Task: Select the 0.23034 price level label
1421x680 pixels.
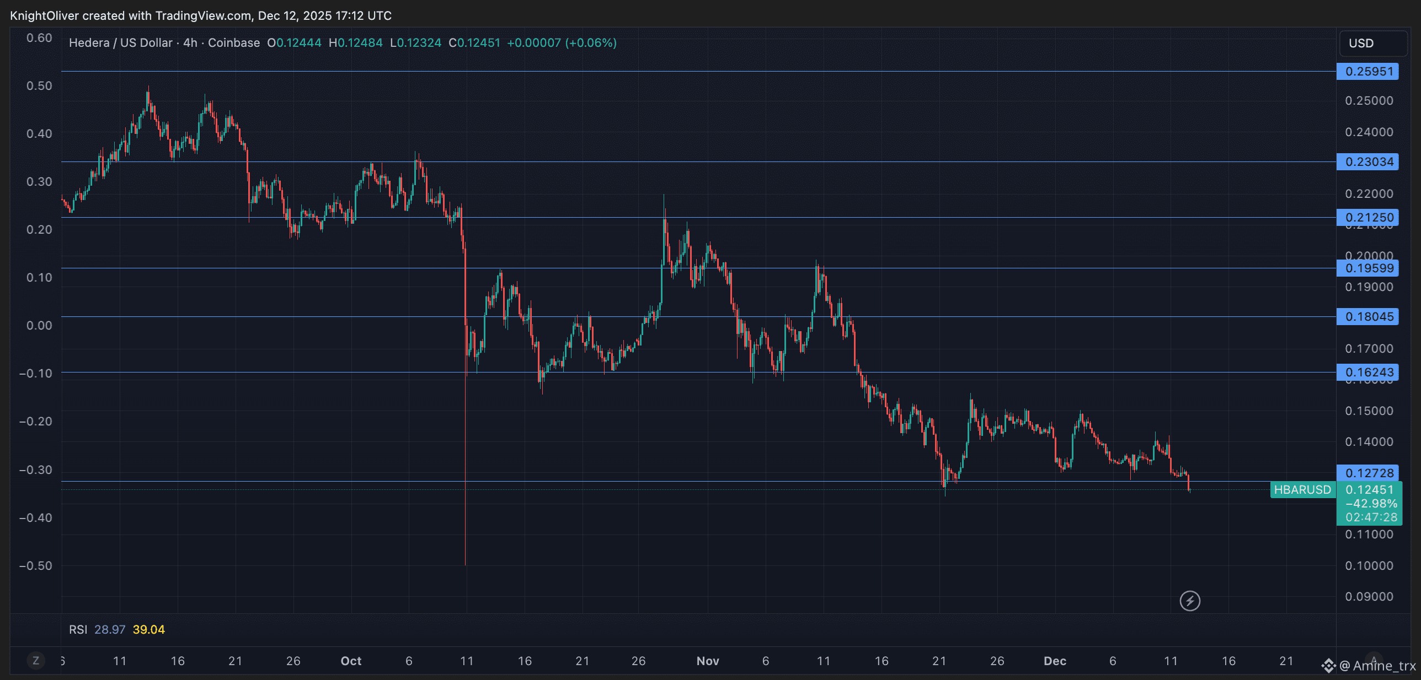Action: pyautogui.click(x=1368, y=162)
